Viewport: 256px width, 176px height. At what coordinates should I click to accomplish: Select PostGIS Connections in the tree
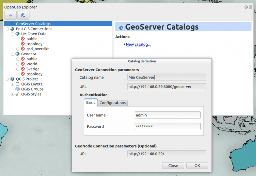pos(34,29)
